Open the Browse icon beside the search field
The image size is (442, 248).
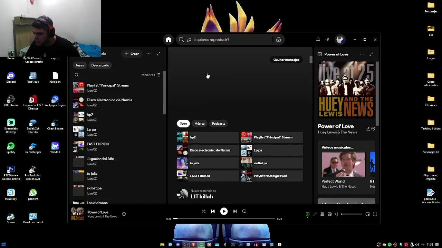[278, 40]
